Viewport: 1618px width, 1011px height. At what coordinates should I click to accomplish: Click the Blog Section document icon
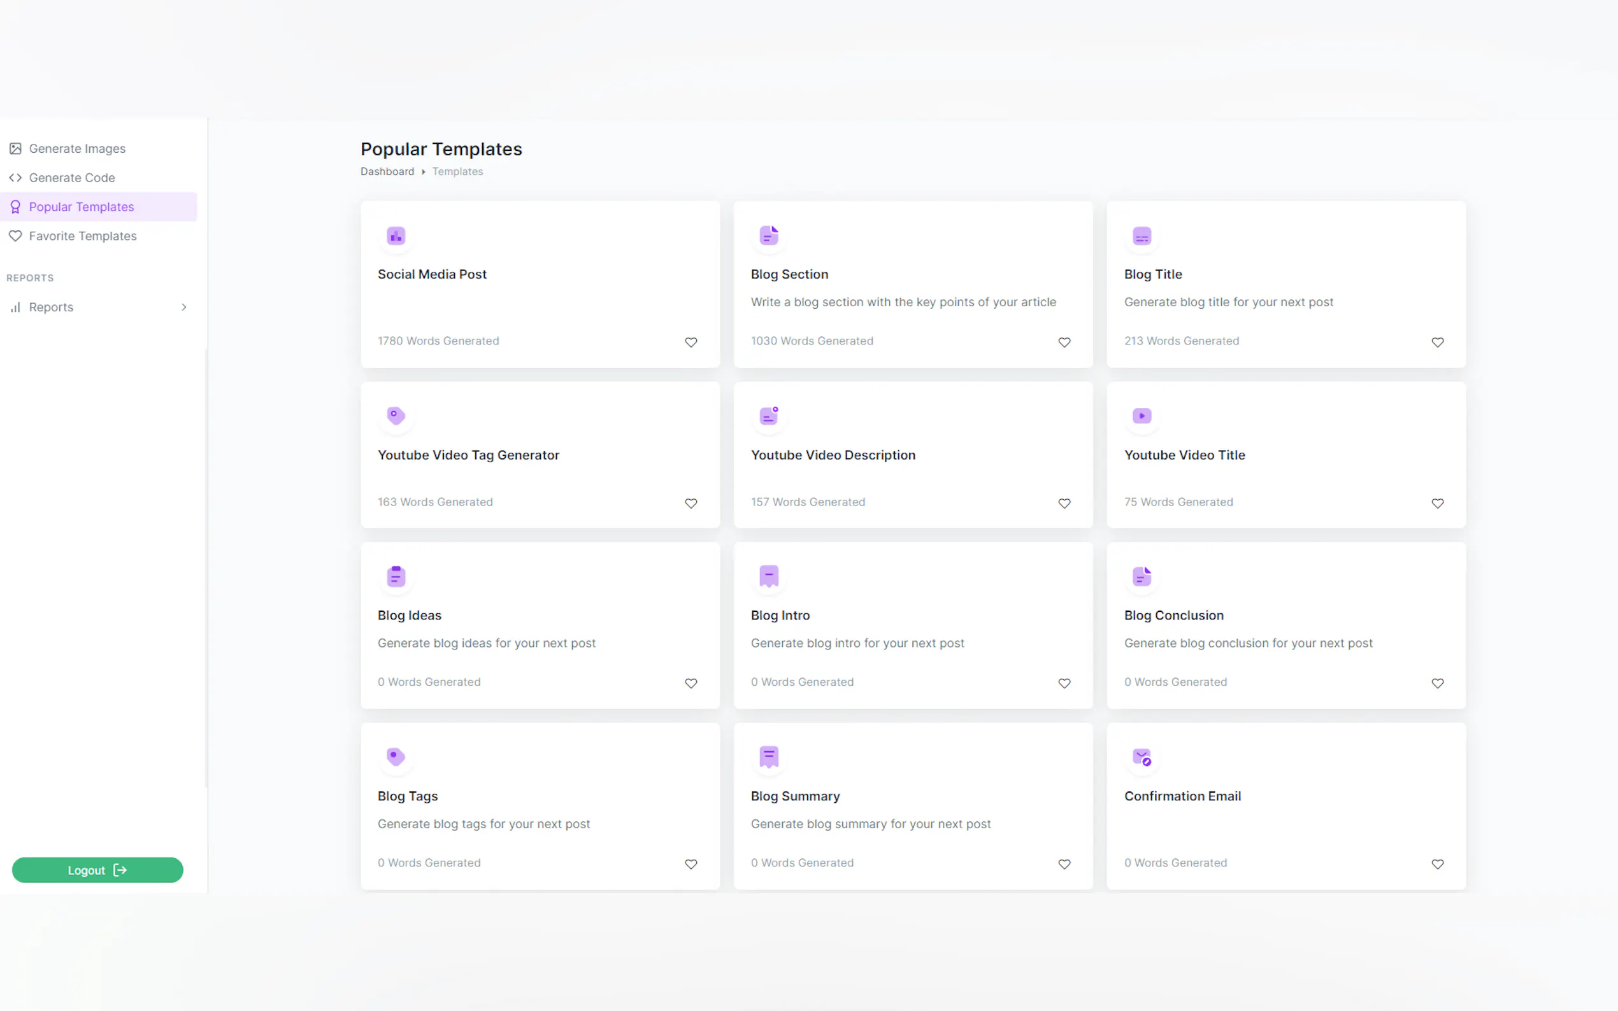(768, 236)
